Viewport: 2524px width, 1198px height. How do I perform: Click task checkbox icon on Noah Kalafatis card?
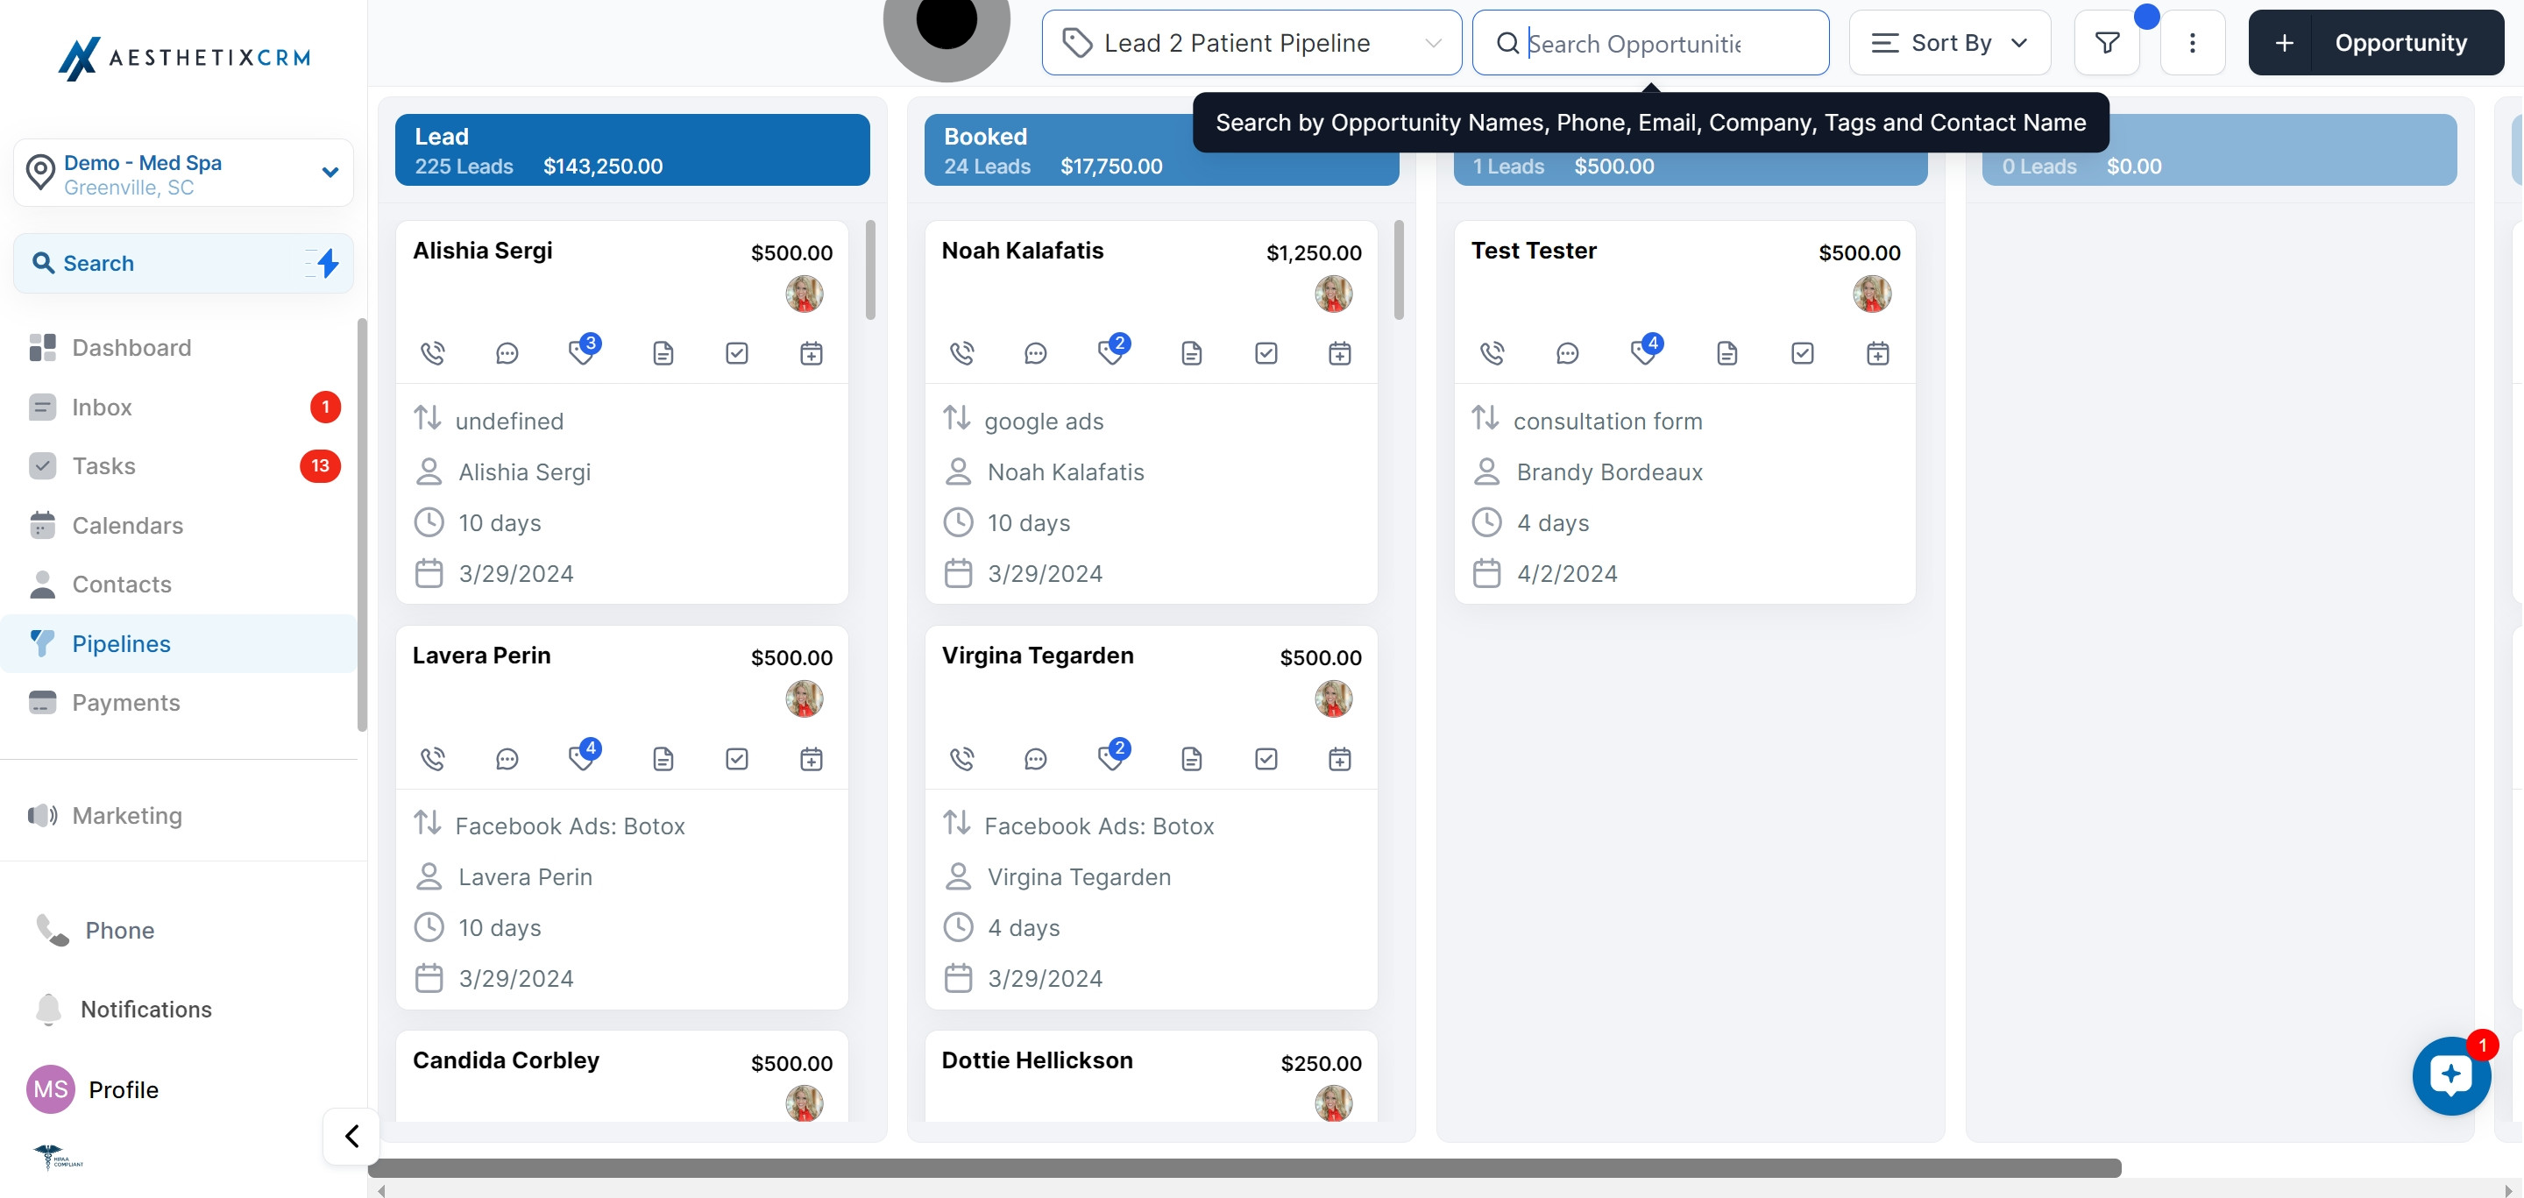[x=1266, y=352]
